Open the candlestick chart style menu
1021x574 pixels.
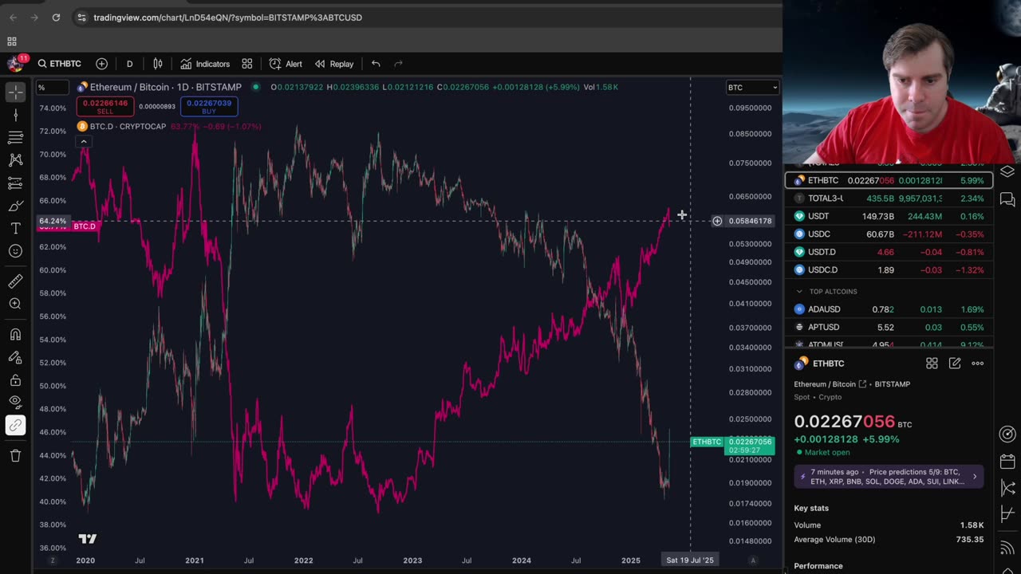[x=158, y=64]
